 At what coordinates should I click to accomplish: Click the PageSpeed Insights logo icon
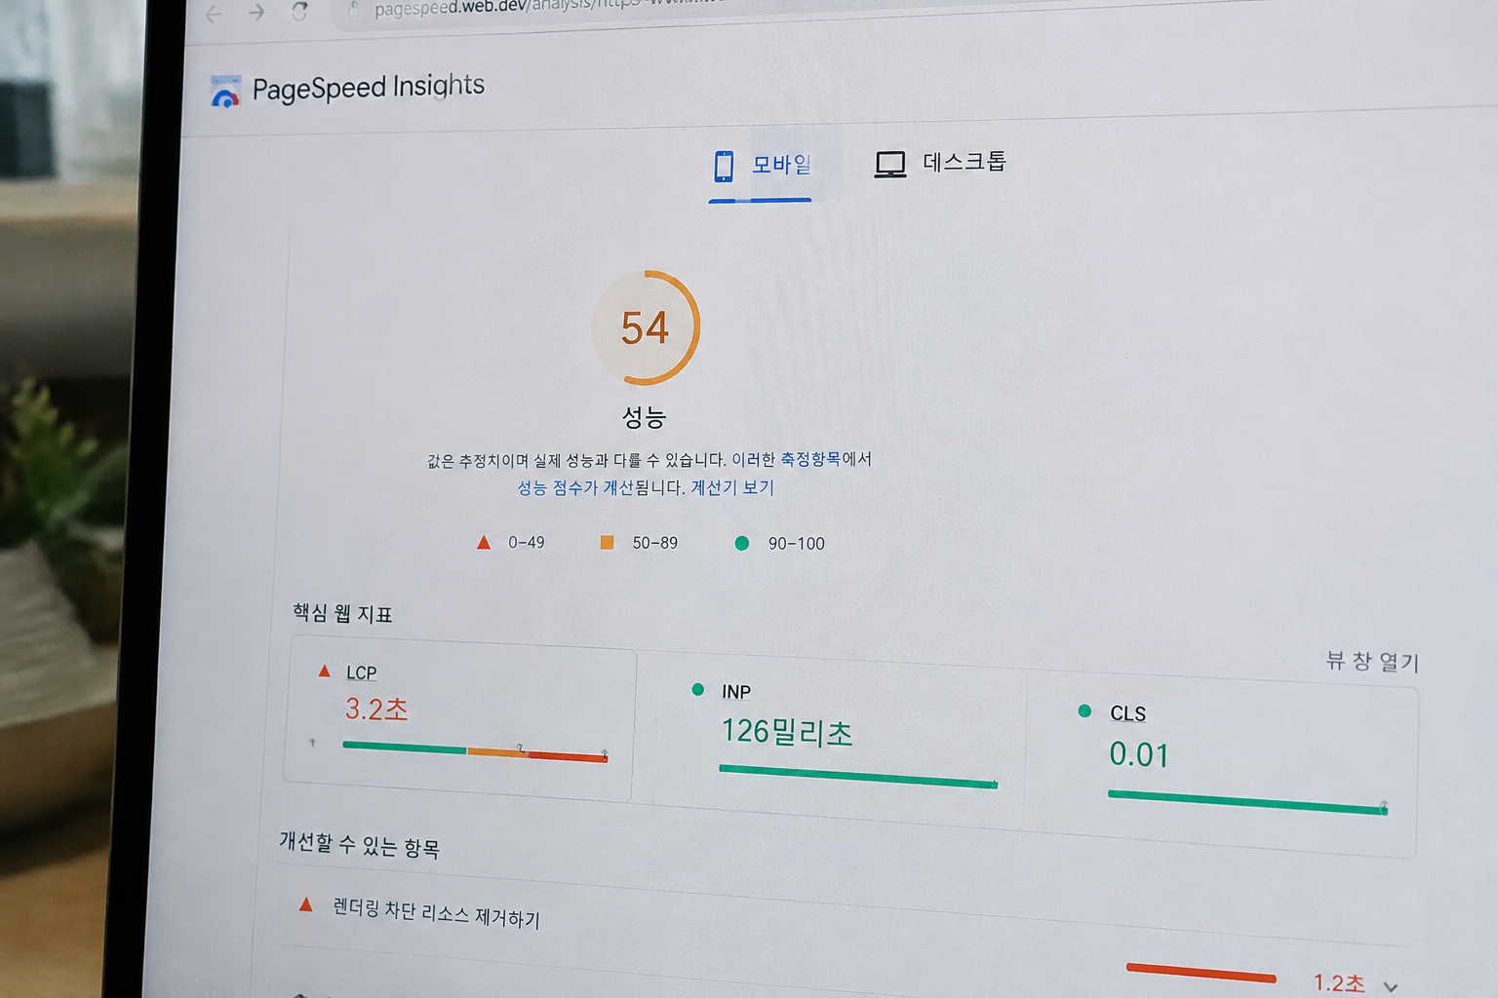coord(225,92)
